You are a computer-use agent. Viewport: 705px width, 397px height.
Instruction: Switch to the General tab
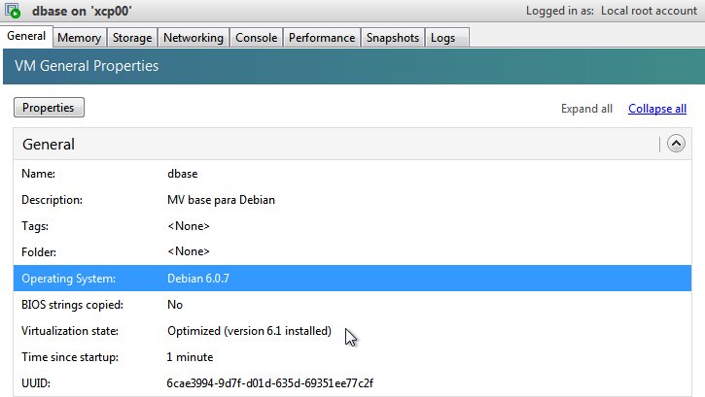coord(26,36)
